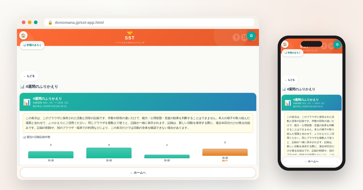The height and width of the screenshot is (190, 363).
Task: Click the 第1週 label under the chart
Action: point(51,160)
